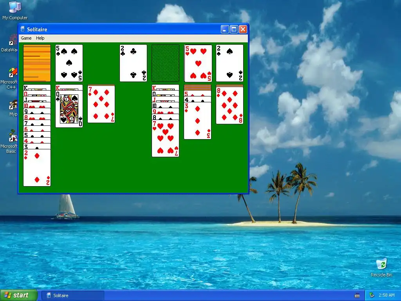Select the red Jack below the black Queen
Viewport: 401px width, 301px height.
(x=166, y=100)
